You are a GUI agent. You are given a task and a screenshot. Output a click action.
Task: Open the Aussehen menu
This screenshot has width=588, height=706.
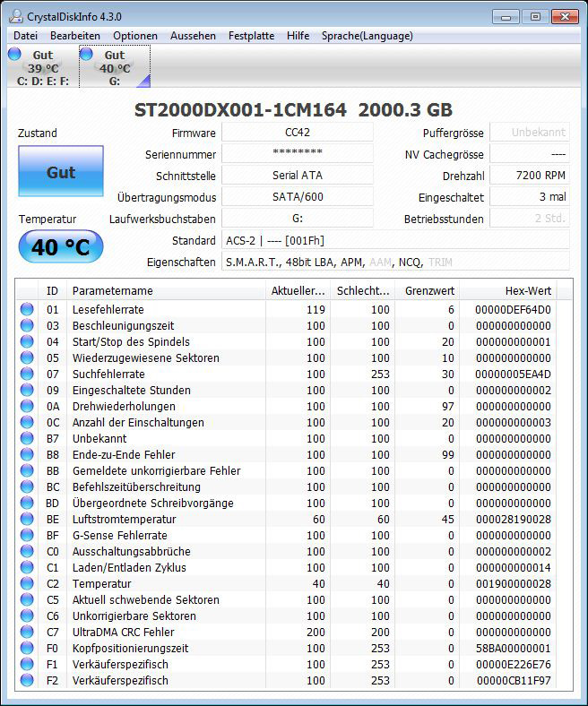click(x=193, y=36)
